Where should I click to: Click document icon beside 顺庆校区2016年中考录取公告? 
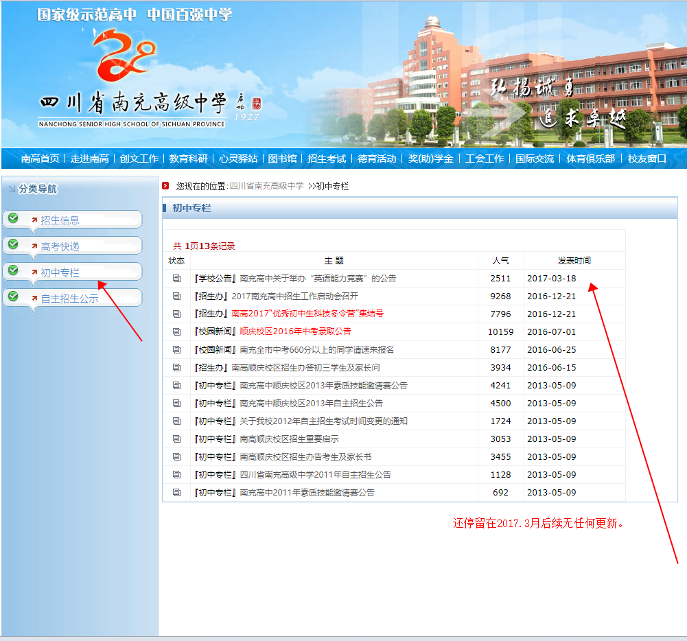click(176, 332)
